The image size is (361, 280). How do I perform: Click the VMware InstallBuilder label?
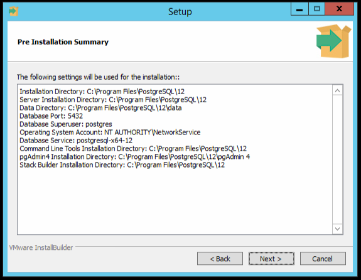(x=41, y=247)
